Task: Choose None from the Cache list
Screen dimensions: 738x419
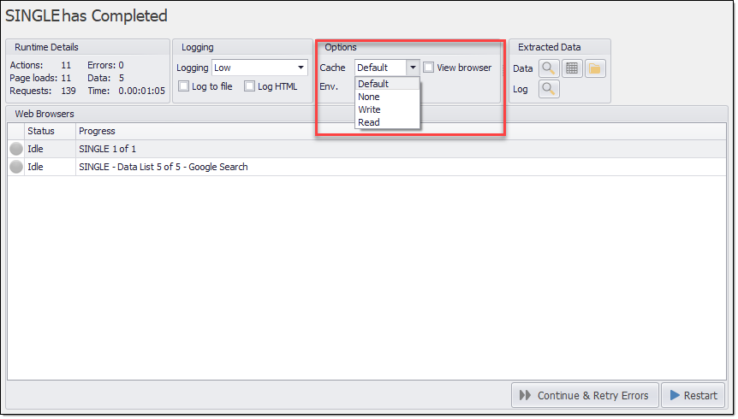Action: click(x=369, y=97)
